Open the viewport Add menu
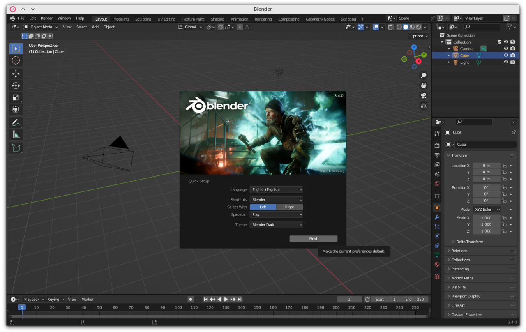This screenshot has width=526, height=332. click(x=95, y=27)
